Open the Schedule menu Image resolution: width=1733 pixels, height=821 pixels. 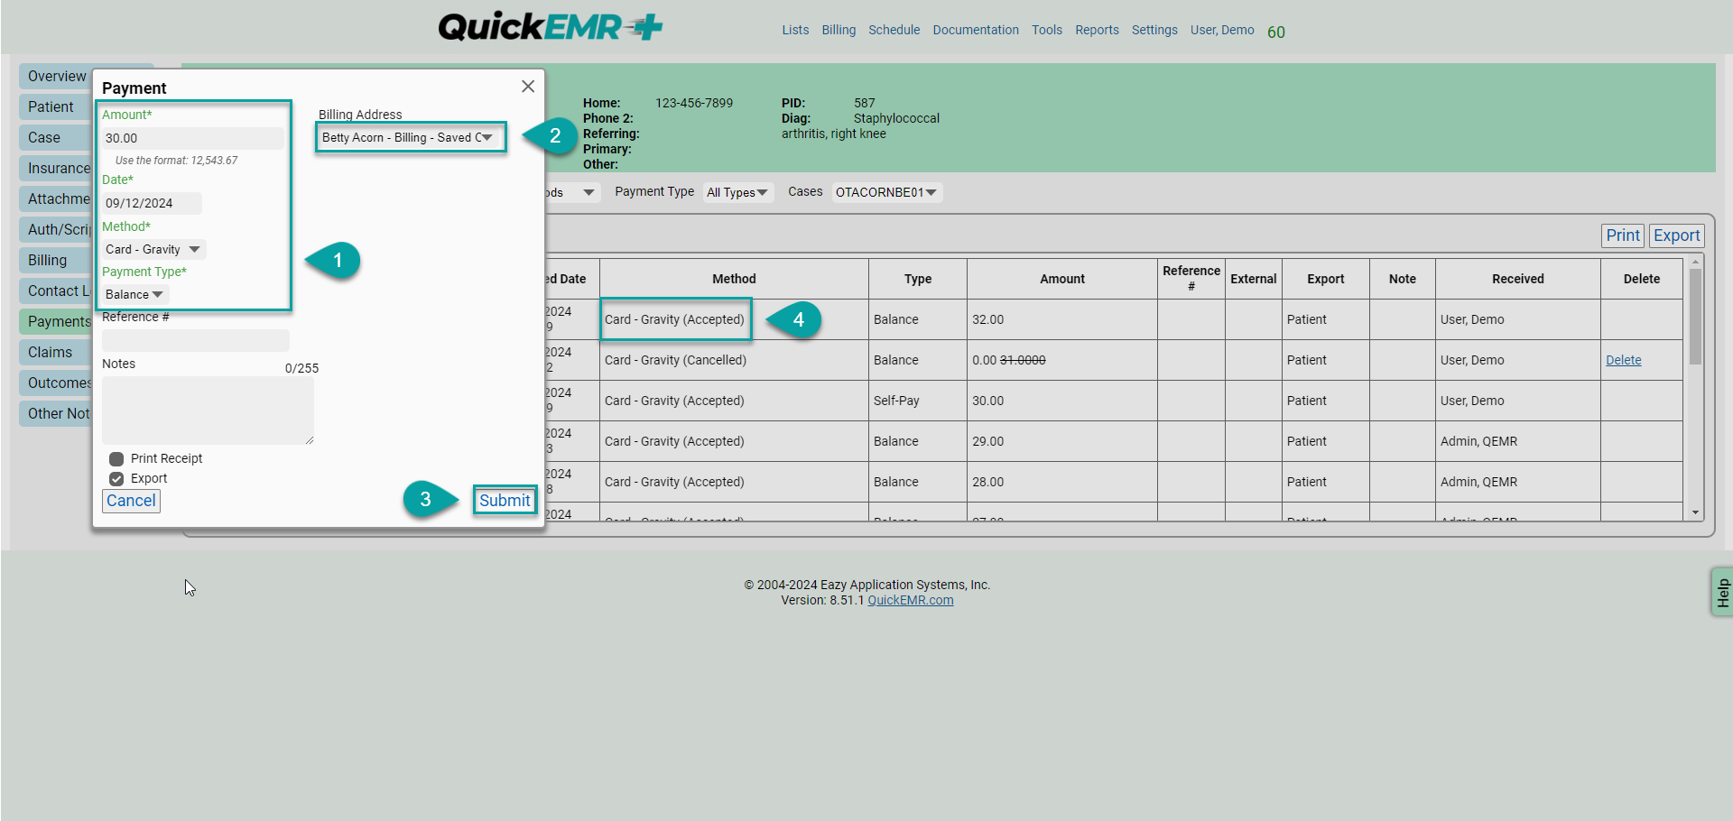(x=894, y=30)
